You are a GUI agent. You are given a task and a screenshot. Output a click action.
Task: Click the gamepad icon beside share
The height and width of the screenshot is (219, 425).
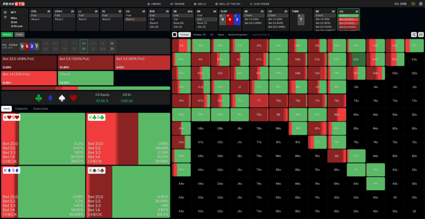[421, 34]
